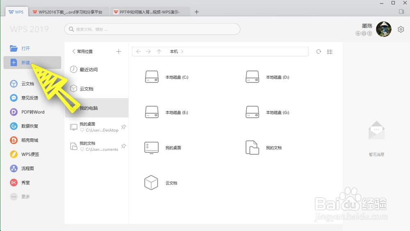
Task: Open the 流程图 flowchart tool
Action: (x=22, y=169)
